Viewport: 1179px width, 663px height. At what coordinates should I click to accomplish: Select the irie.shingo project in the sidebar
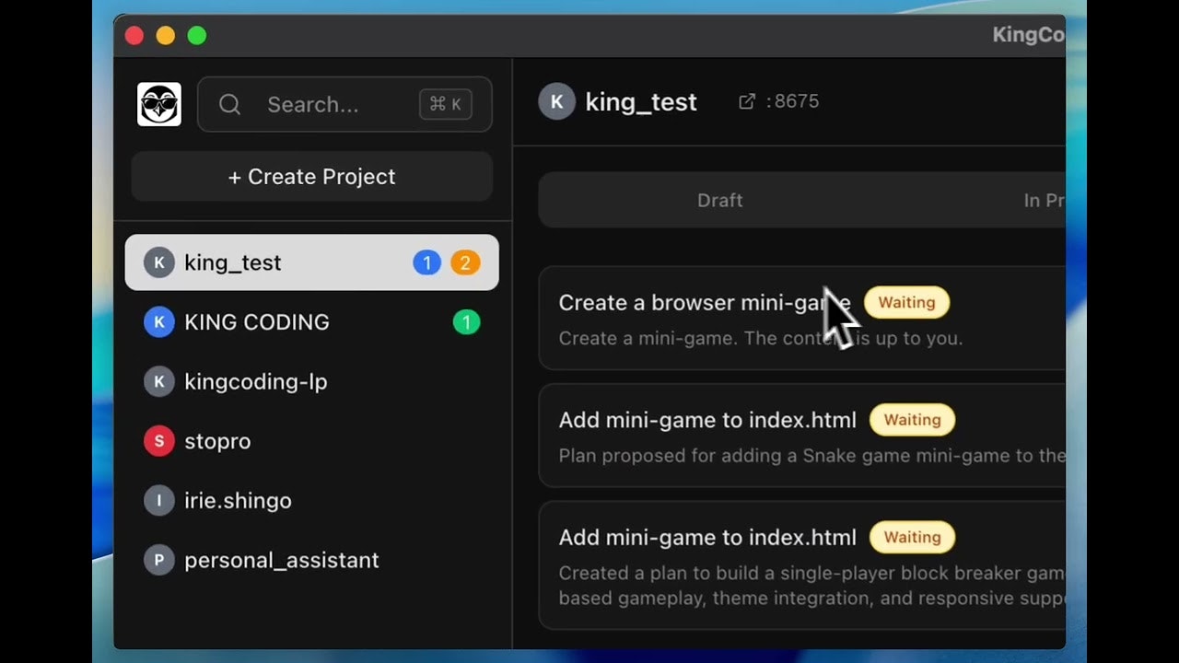coord(238,501)
